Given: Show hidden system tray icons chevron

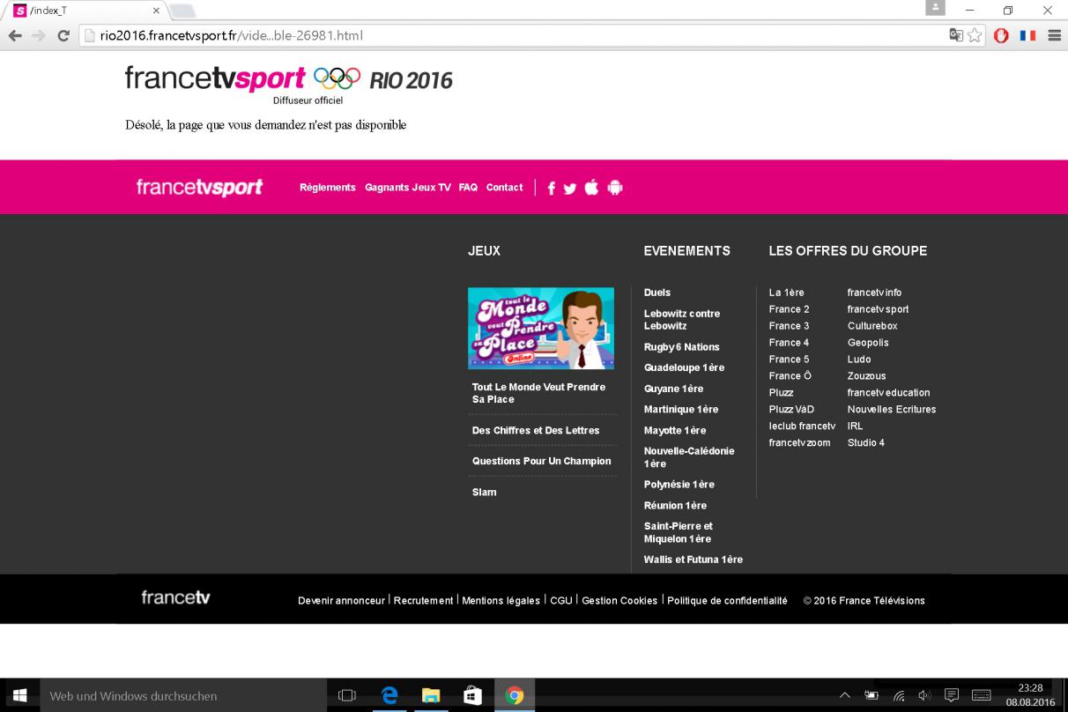Looking at the screenshot, I should tap(845, 696).
